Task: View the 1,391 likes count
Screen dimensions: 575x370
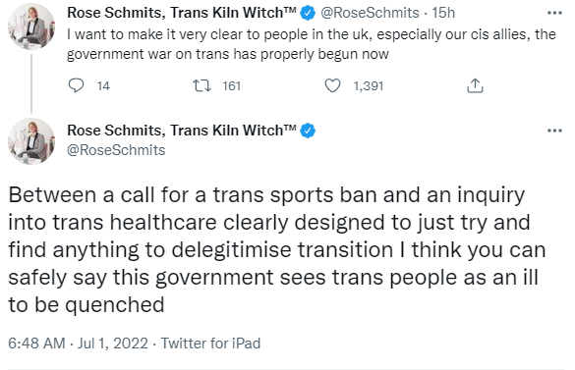Action: (369, 86)
